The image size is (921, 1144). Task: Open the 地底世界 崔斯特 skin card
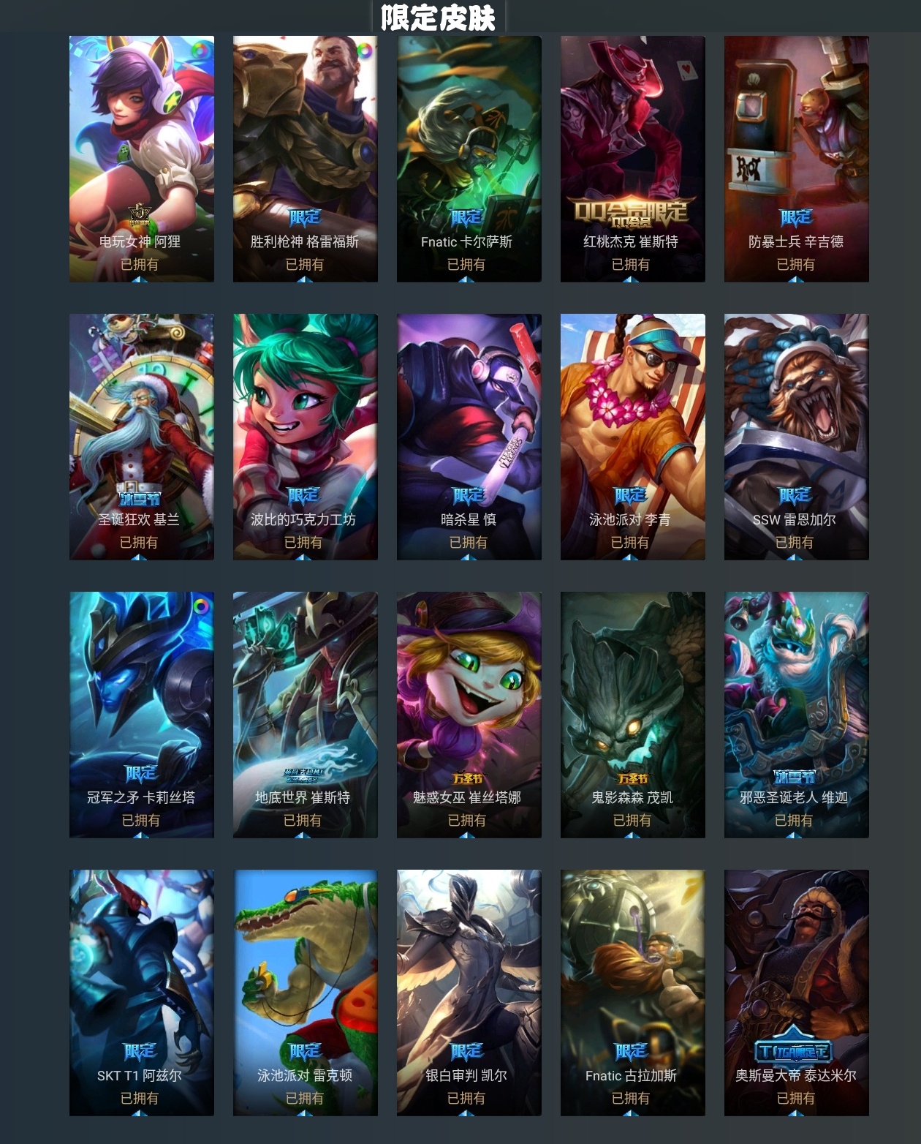[x=306, y=715]
